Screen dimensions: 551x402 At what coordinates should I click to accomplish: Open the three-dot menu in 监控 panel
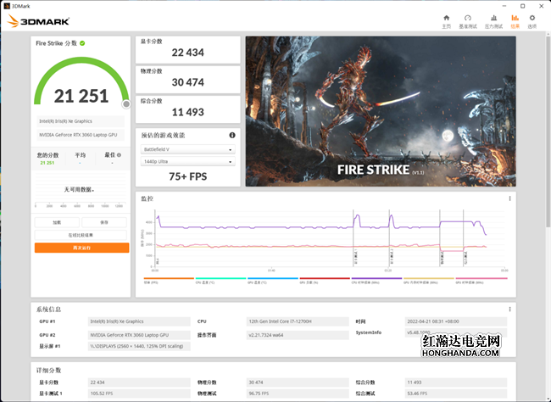pos(509,198)
